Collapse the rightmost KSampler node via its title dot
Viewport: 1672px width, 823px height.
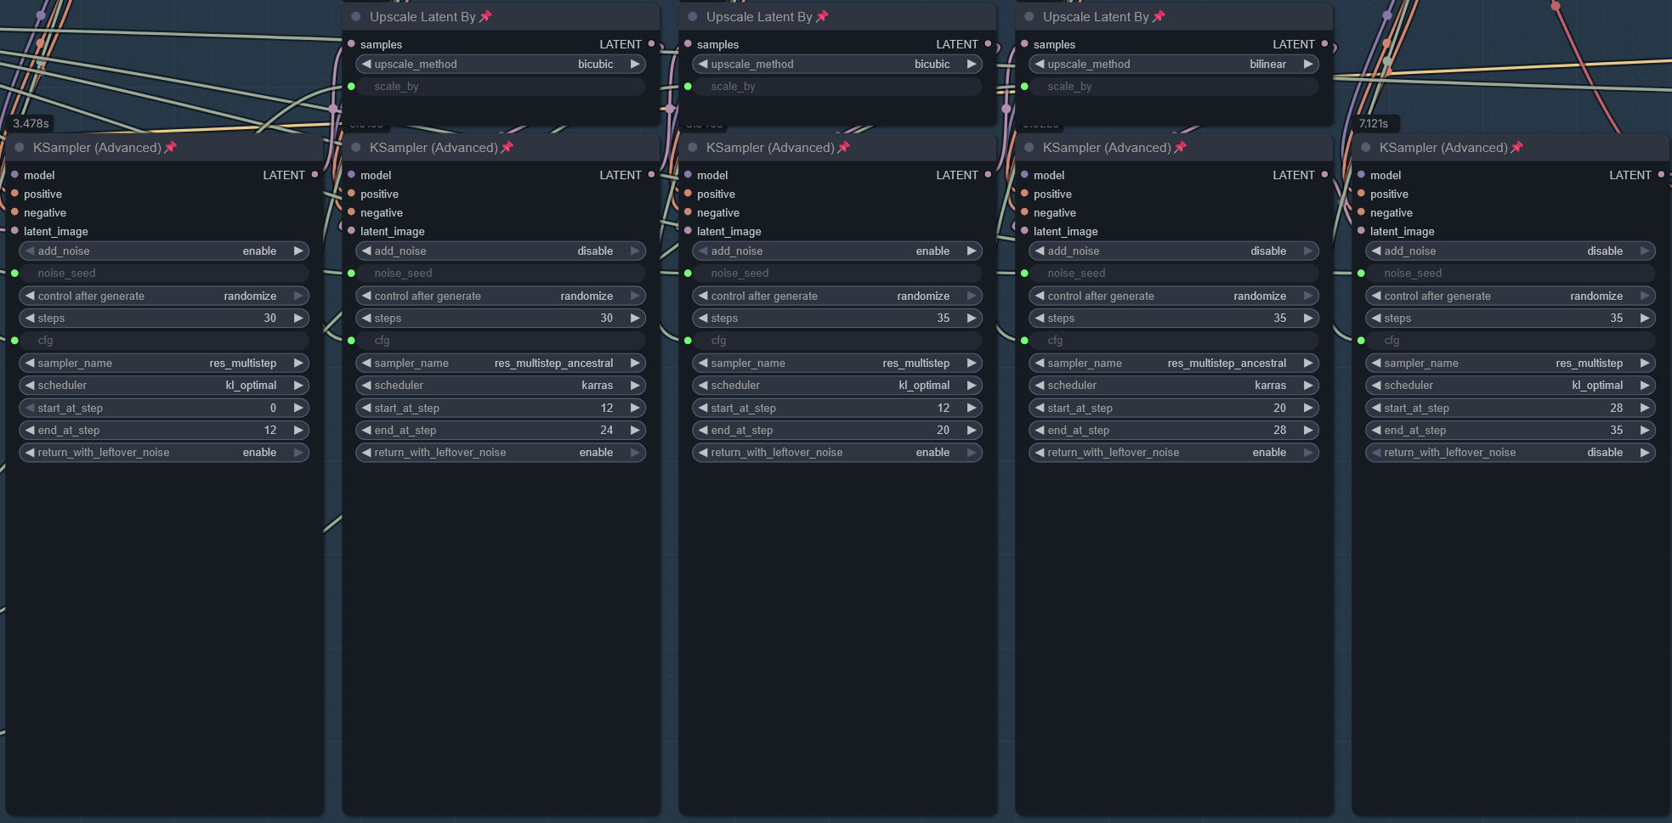pos(1366,148)
